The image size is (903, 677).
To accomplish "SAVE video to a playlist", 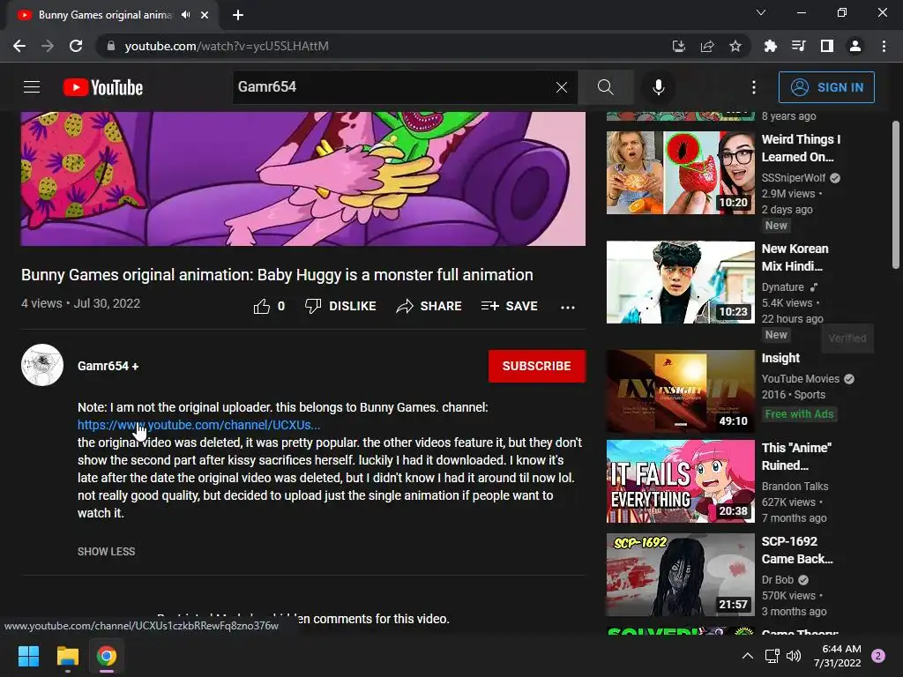I will (509, 306).
